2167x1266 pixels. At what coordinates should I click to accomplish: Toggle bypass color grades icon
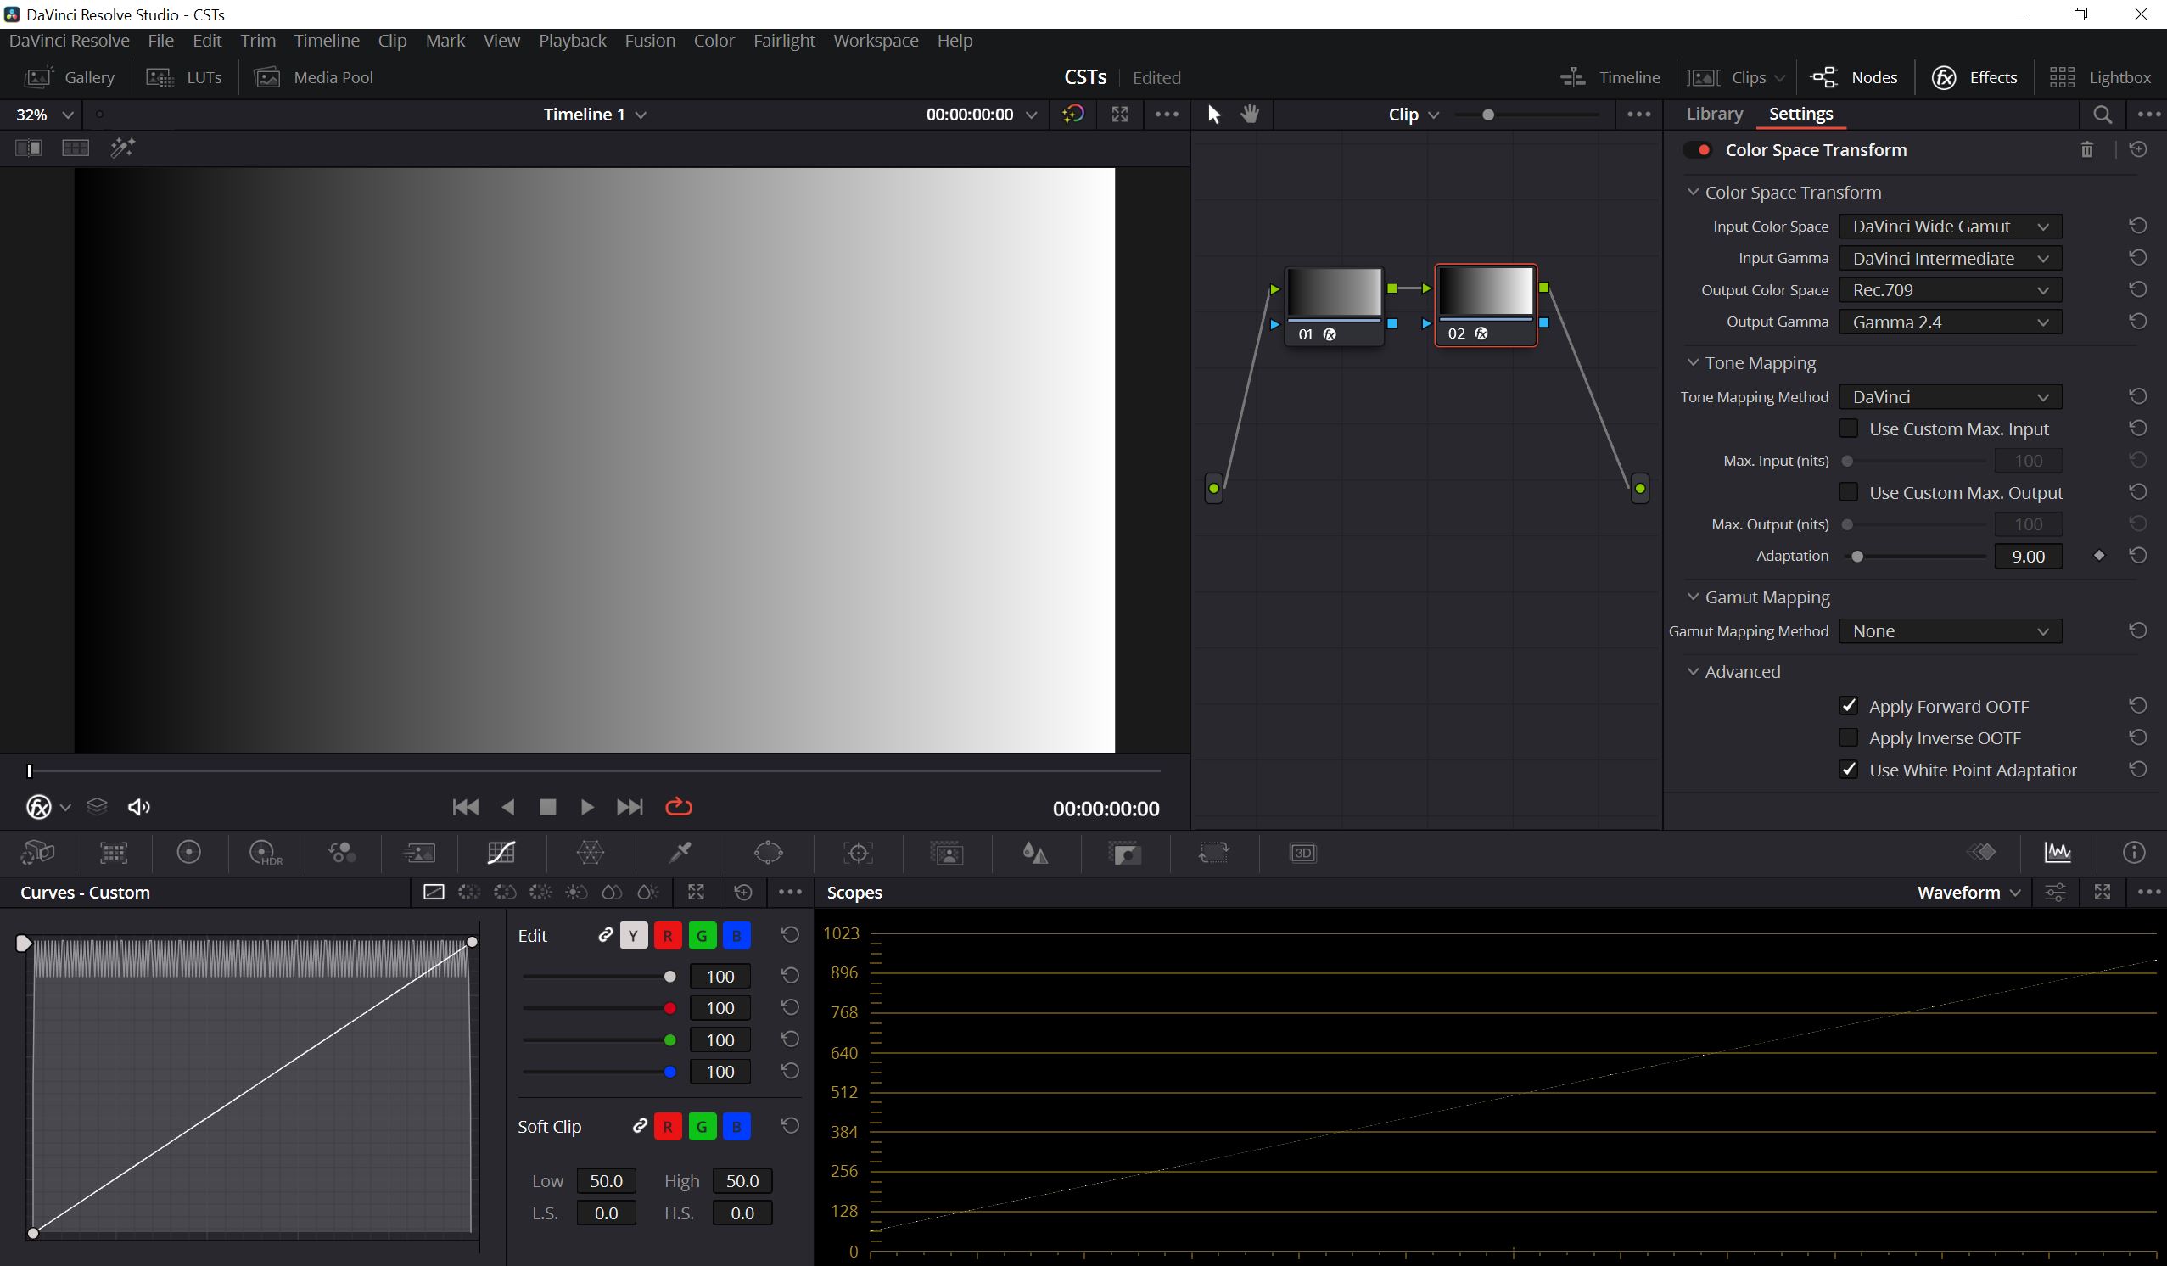[x=1073, y=115]
